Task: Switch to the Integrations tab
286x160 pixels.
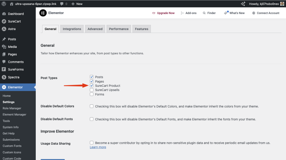Action: coord(72,29)
